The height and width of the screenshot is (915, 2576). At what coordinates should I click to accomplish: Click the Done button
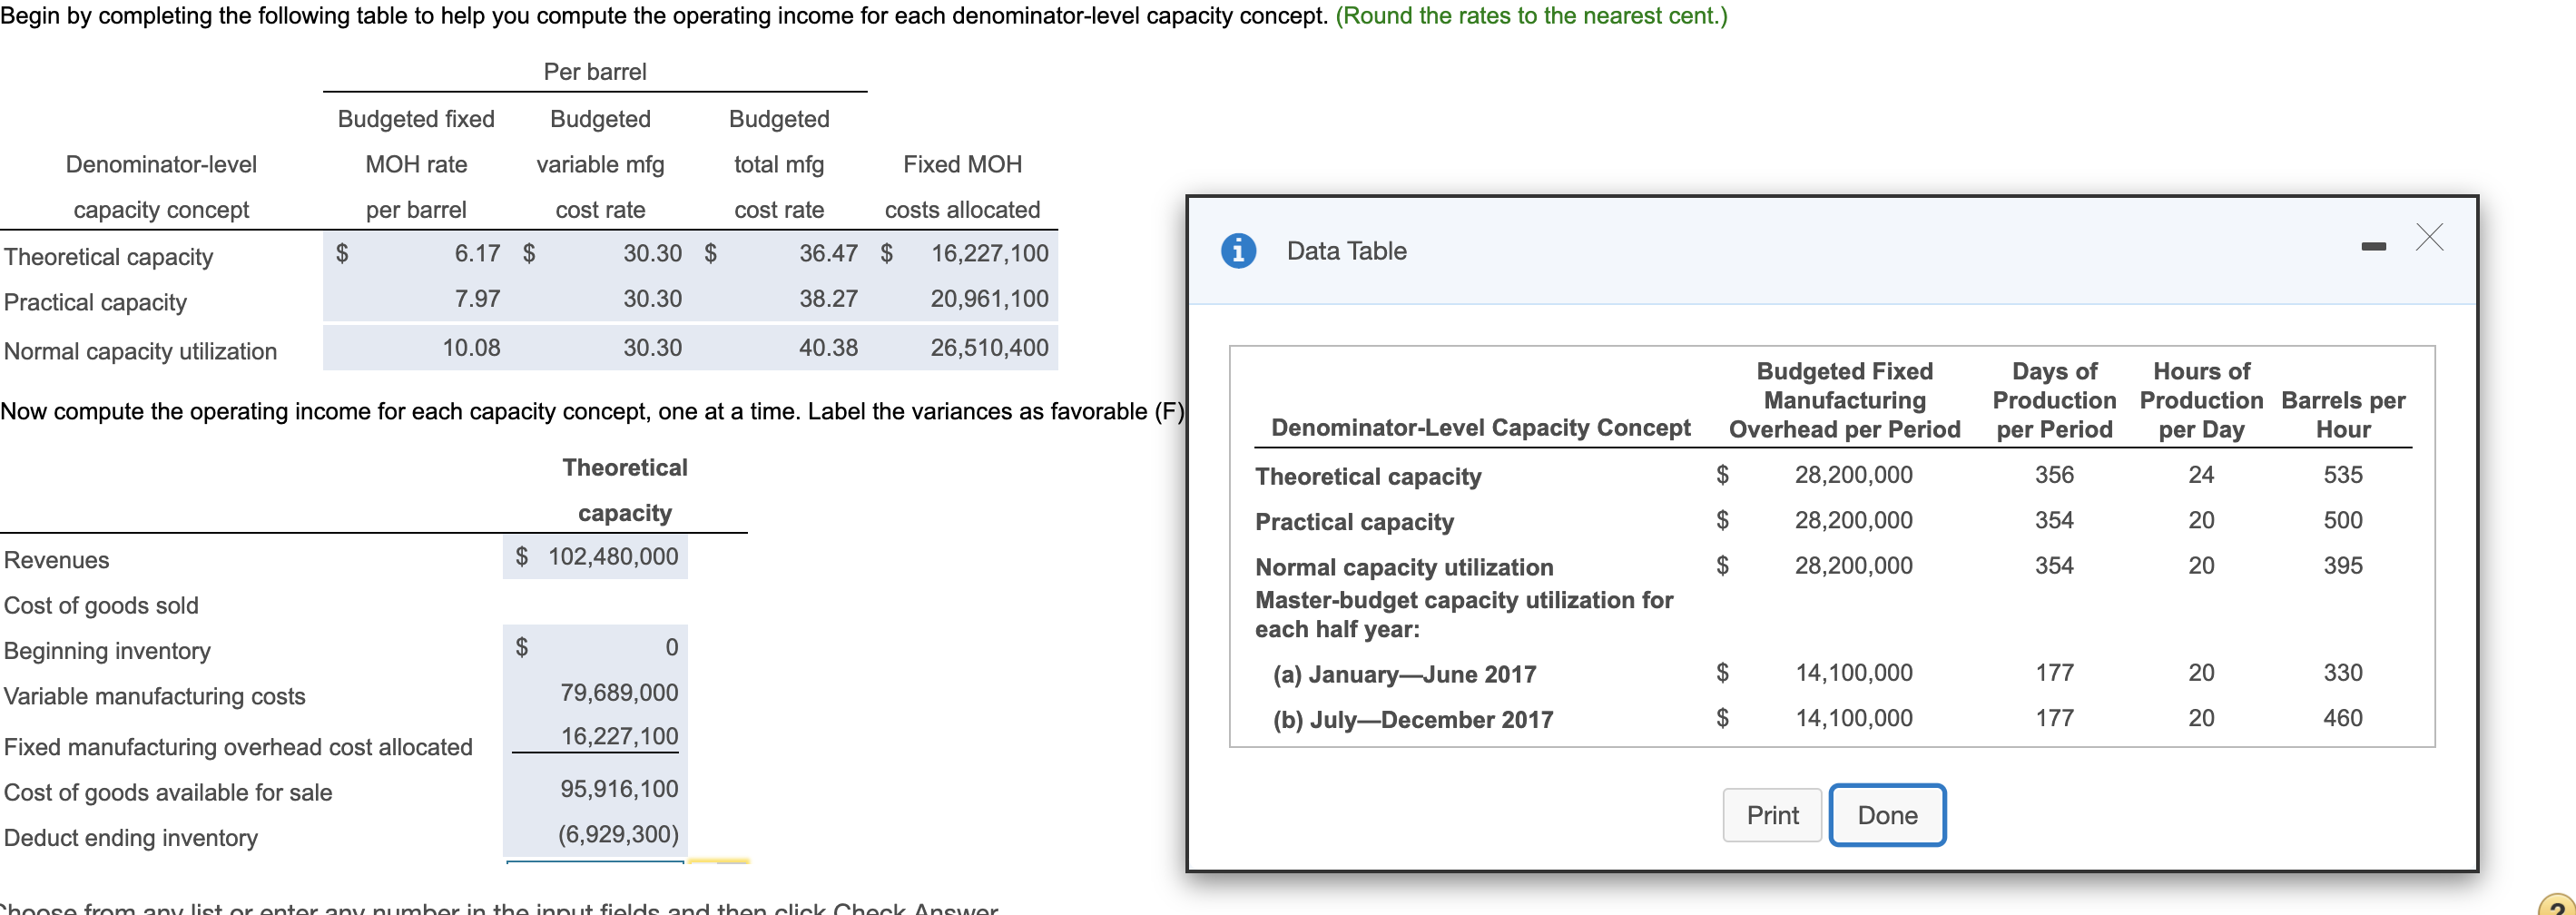1887,815
